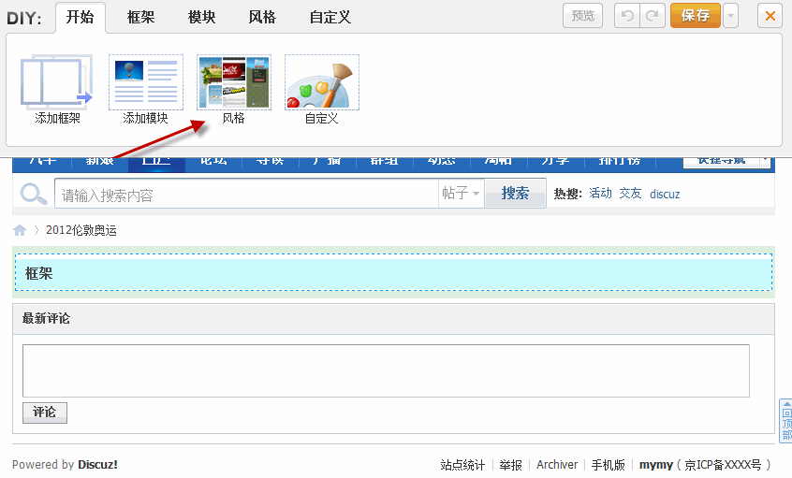Click inside the 最新评论 comment text box
The width and height of the screenshot is (792, 478).
386,370
